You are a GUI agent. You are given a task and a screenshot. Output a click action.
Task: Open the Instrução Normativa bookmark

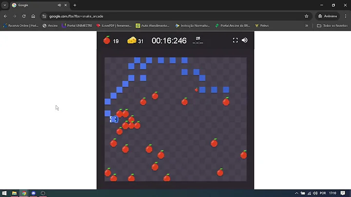point(193,26)
